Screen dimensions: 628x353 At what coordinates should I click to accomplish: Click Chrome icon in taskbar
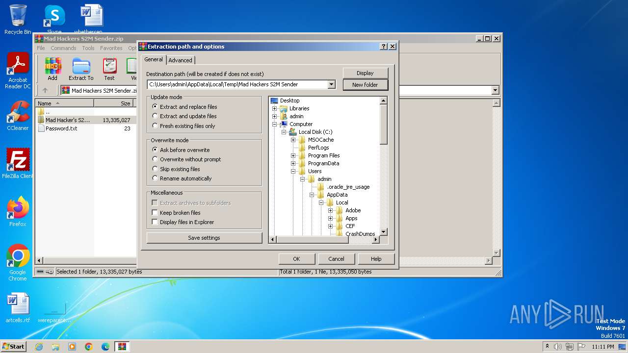point(89,347)
